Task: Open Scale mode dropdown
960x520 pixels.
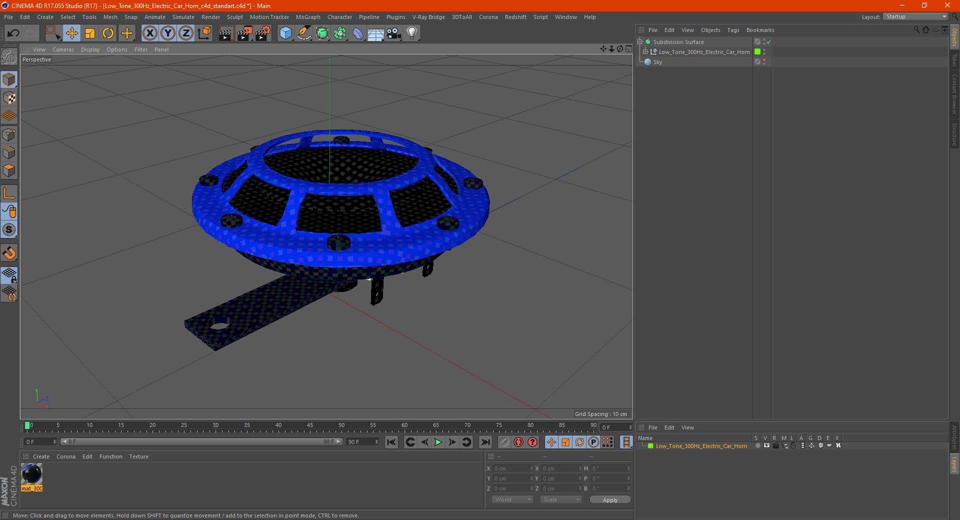Action: (x=560, y=499)
